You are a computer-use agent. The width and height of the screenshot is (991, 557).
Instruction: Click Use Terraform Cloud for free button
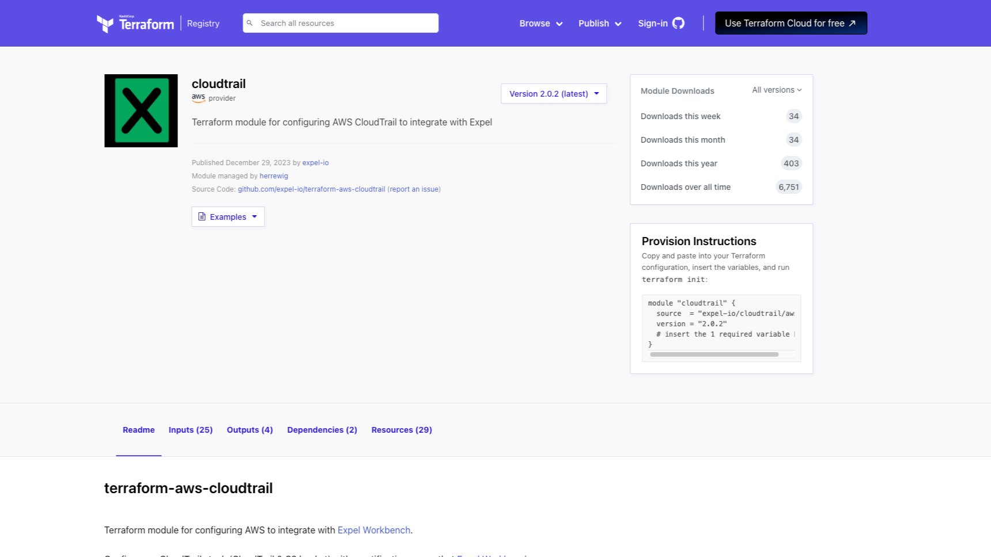pos(791,23)
